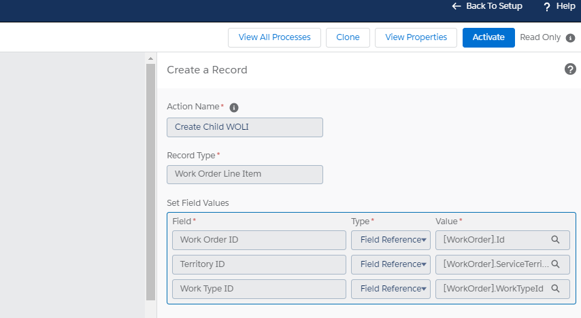
Task: Open View Properties
Action: [x=416, y=37]
